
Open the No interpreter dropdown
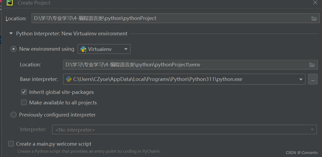tap(313, 129)
